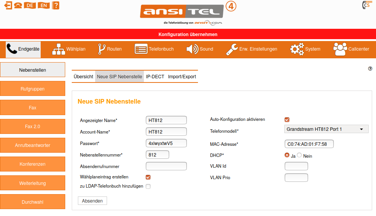Click the Angezeigter Name input field
This screenshot has height=216, width=376.
tap(166, 120)
